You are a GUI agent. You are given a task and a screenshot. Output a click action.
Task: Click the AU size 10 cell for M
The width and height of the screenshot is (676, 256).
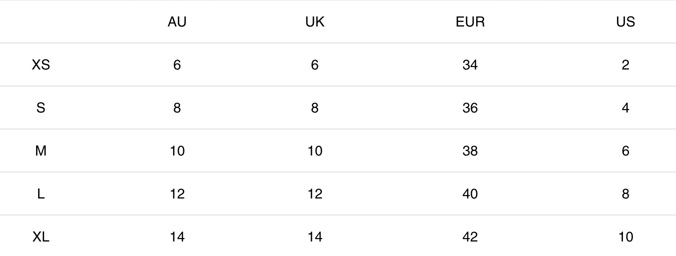[x=177, y=151]
